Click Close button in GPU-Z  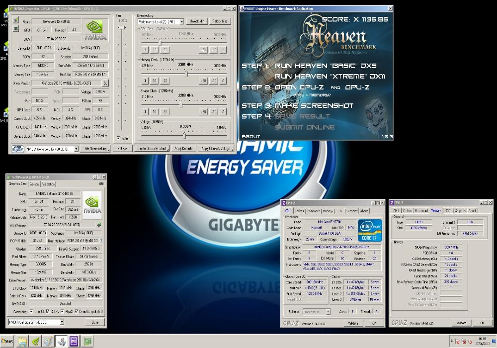coord(95,322)
